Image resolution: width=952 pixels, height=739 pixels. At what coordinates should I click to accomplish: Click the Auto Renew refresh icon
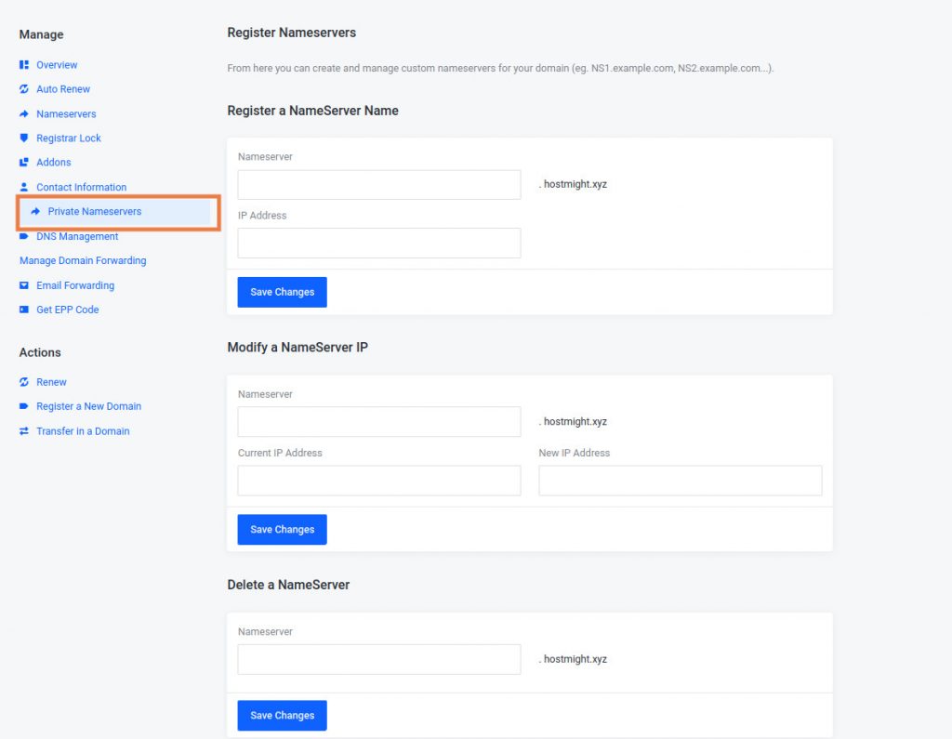click(23, 89)
